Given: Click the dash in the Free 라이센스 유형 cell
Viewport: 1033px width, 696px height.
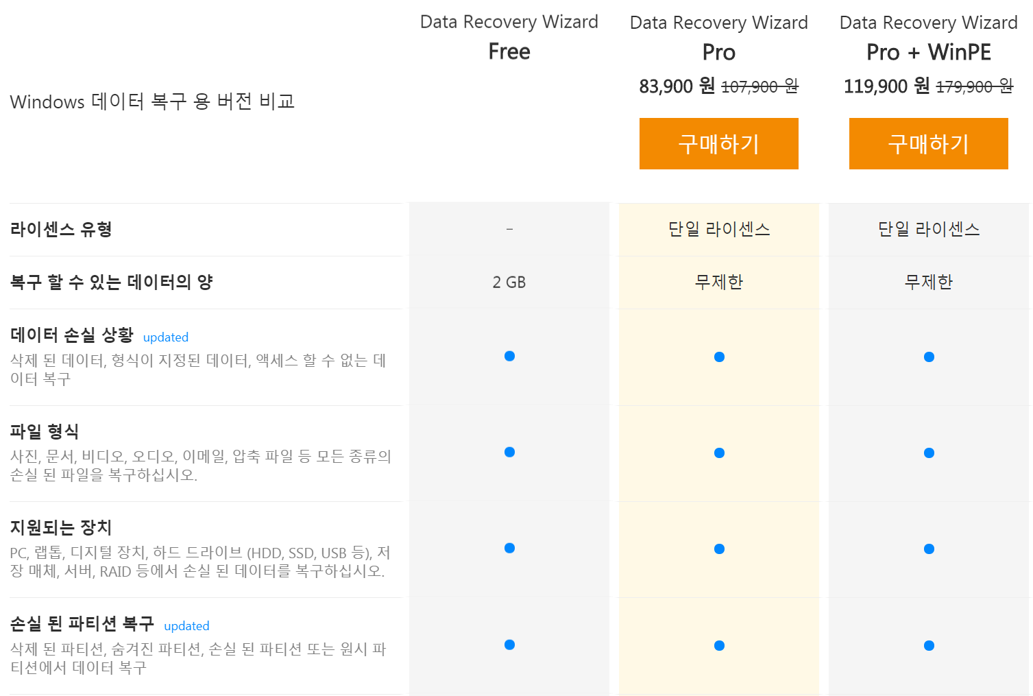Looking at the screenshot, I should tap(509, 229).
